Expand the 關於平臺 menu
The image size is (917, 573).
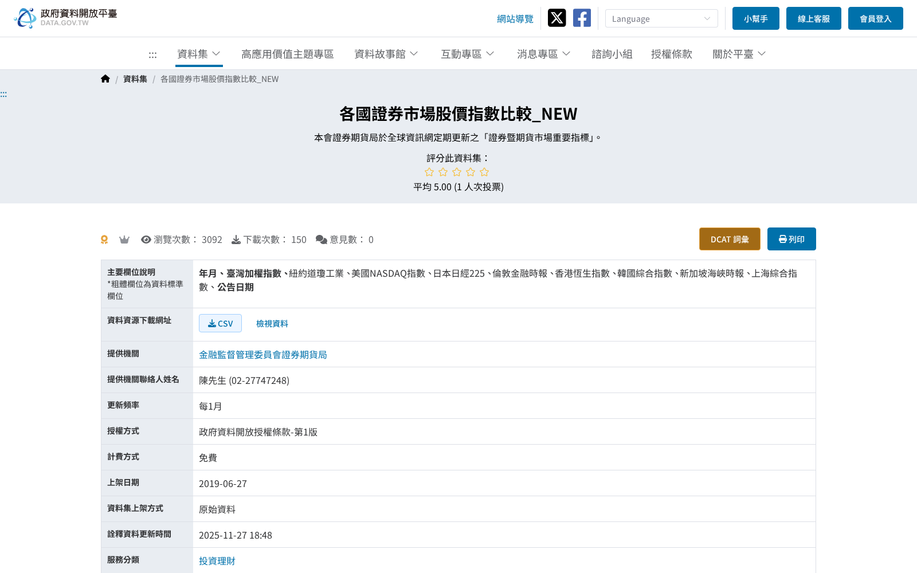coord(739,54)
